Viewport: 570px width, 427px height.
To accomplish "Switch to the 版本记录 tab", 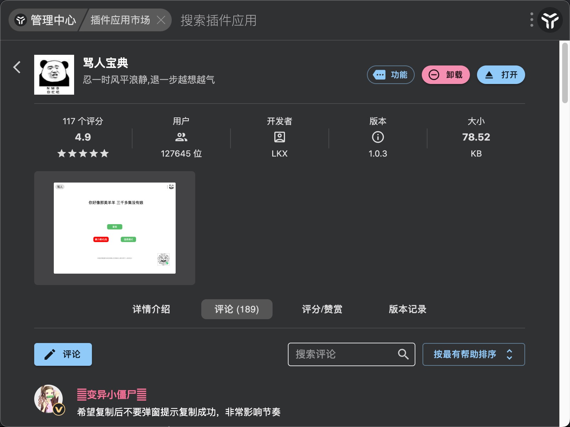I will coord(408,309).
